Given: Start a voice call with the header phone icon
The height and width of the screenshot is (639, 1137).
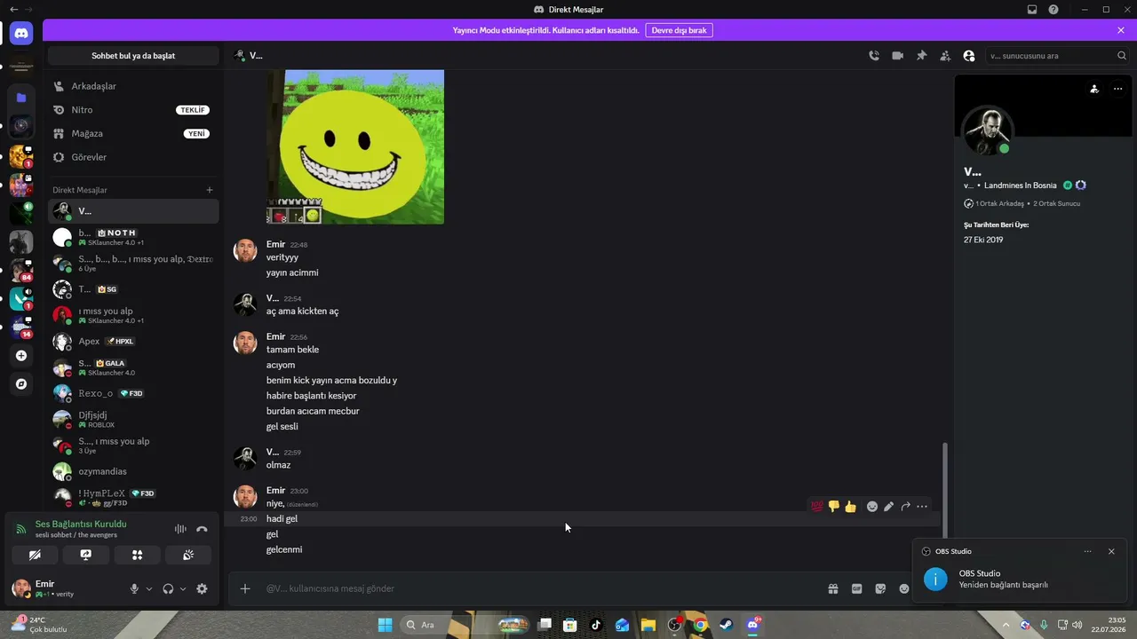Looking at the screenshot, I should (874, 56).
